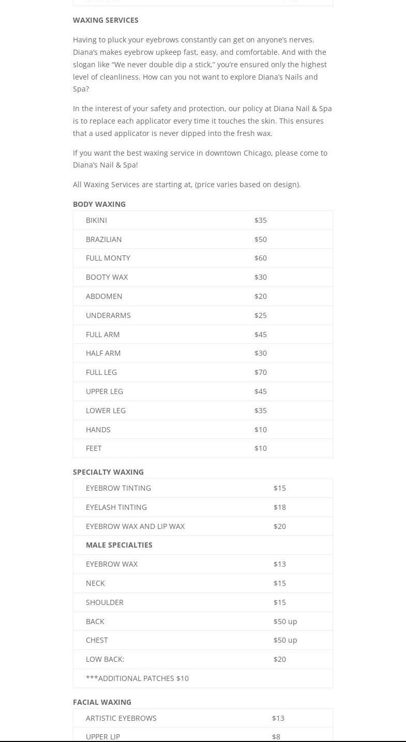This screenshot has height=742, width=406.
Task: Click the UNDERARMS service label
Action: 108,315
